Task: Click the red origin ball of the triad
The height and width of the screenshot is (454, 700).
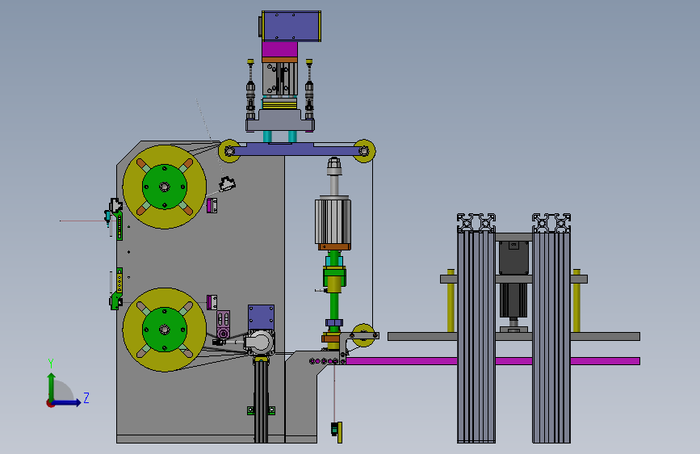Action: (x=50, y=403)
